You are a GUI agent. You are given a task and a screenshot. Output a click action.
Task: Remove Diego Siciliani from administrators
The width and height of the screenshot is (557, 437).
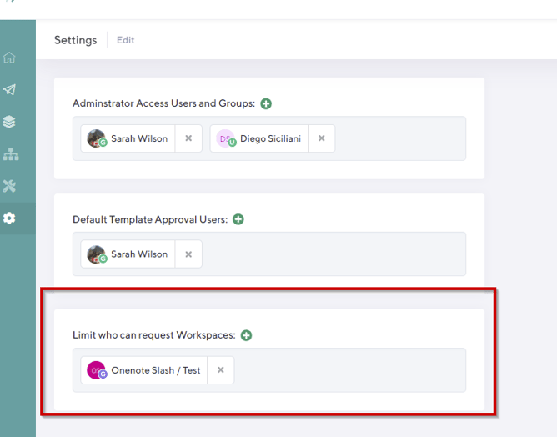(x=322, y=138)
